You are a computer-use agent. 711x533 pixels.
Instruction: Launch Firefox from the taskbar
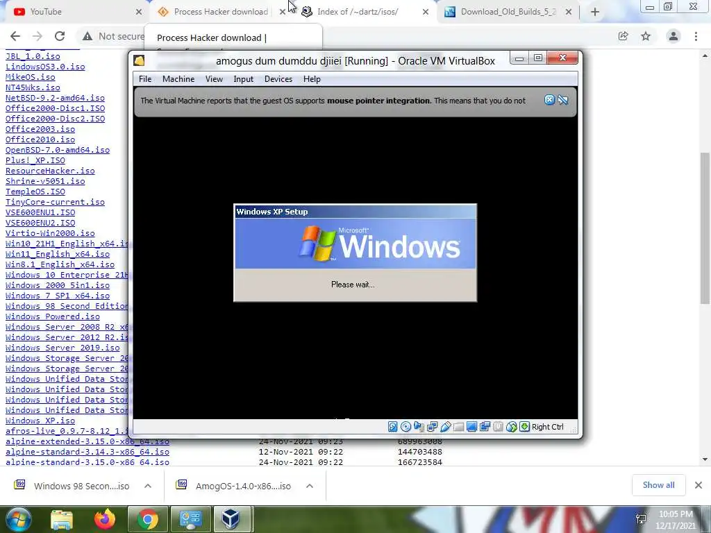(x=105, y=519)
